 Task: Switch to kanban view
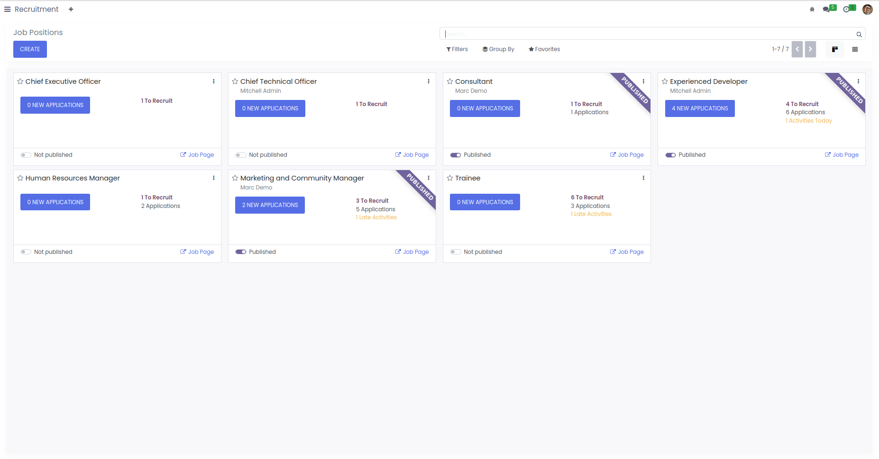coord(834,49)
